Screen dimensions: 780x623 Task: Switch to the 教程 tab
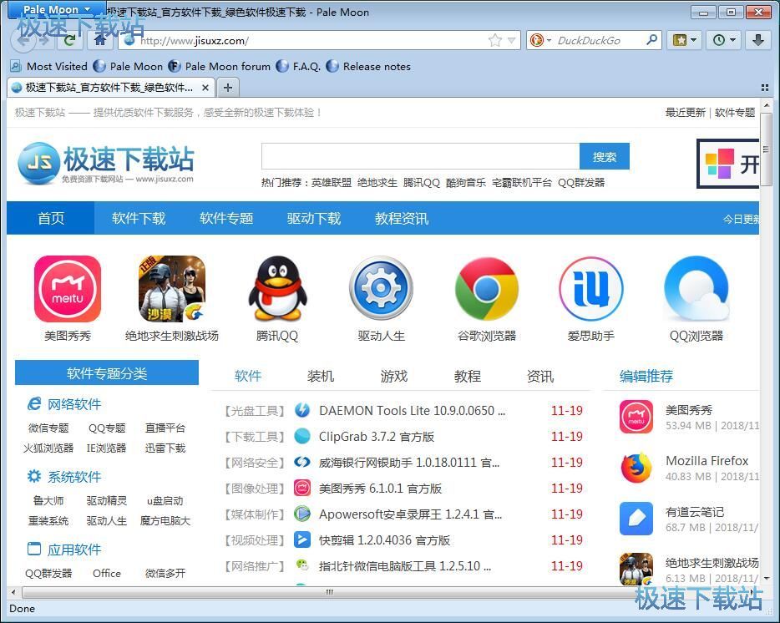[x=467, y=376]
